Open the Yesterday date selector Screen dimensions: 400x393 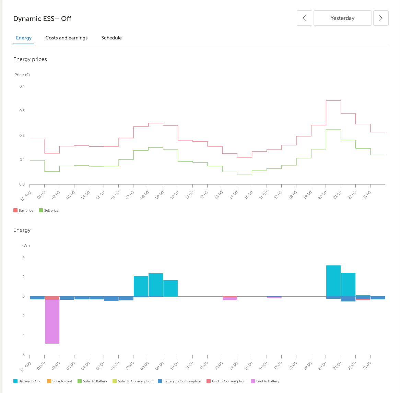point(342,18)
